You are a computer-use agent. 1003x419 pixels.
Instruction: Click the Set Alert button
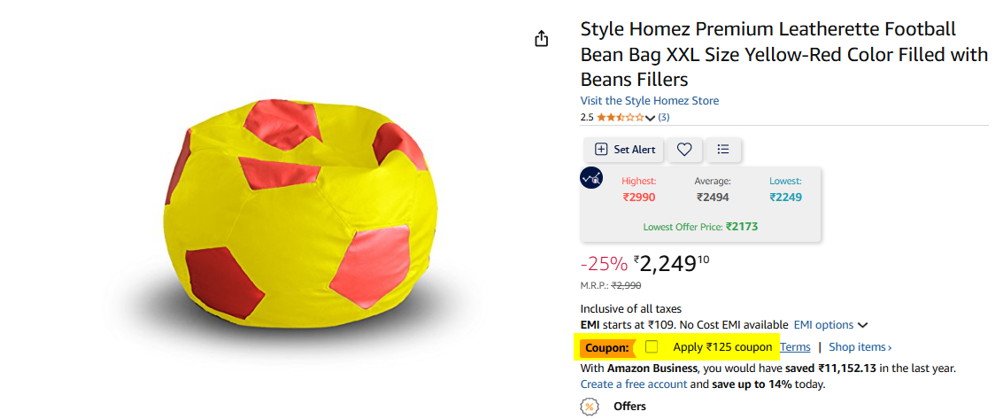click(x=624, y=150)
